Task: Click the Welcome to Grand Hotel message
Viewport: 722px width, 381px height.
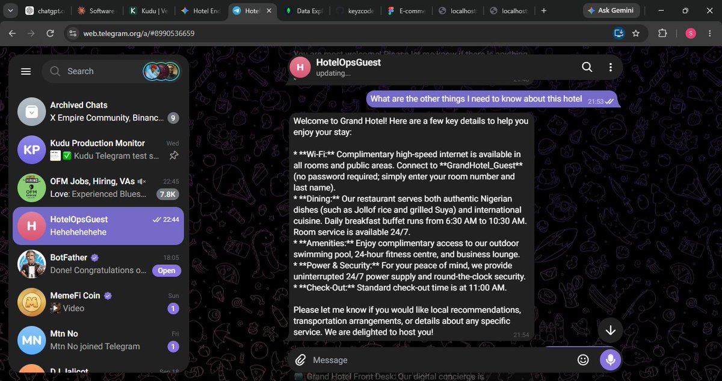Action: click(412, 226)
